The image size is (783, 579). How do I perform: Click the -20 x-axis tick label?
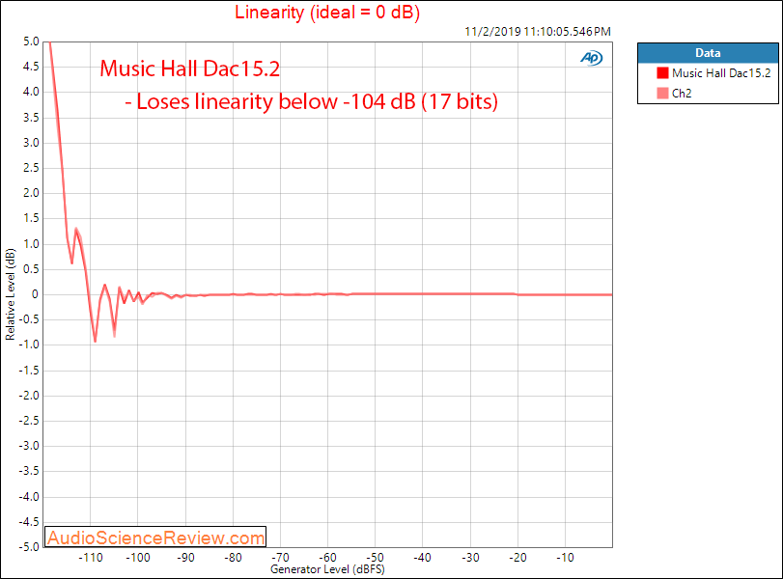(x=517, y=558)
